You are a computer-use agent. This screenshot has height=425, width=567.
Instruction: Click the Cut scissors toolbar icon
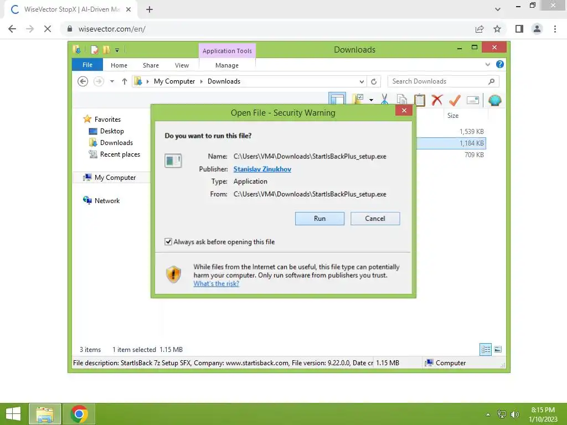click(384, 100)
